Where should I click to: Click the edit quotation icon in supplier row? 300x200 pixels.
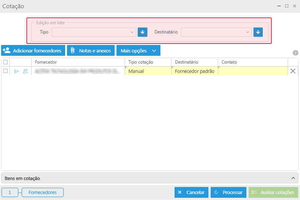[x=25, y=71]
